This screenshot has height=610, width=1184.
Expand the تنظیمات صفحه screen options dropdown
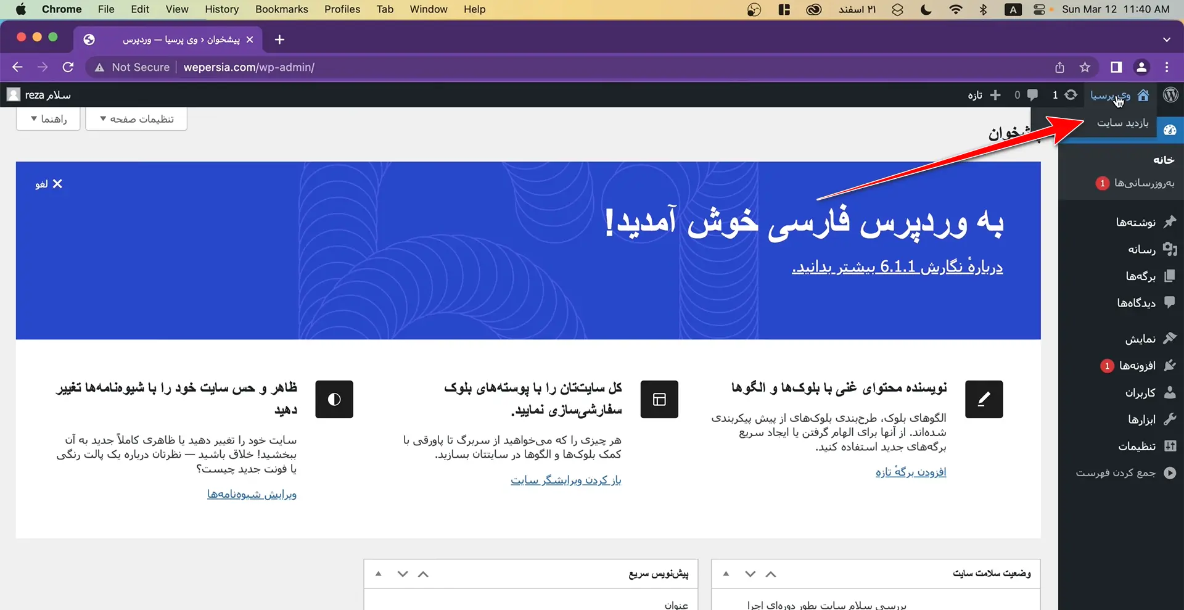pos(136,119)
